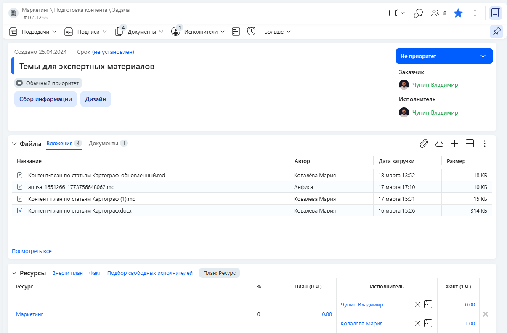Switch files to grid view icon

pos(470,144)
